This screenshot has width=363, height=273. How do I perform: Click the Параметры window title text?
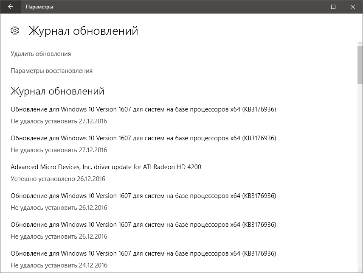pos(39,7)
